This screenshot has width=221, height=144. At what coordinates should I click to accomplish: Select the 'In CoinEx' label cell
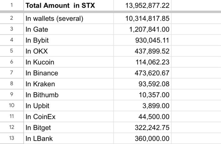pos(40,117)
